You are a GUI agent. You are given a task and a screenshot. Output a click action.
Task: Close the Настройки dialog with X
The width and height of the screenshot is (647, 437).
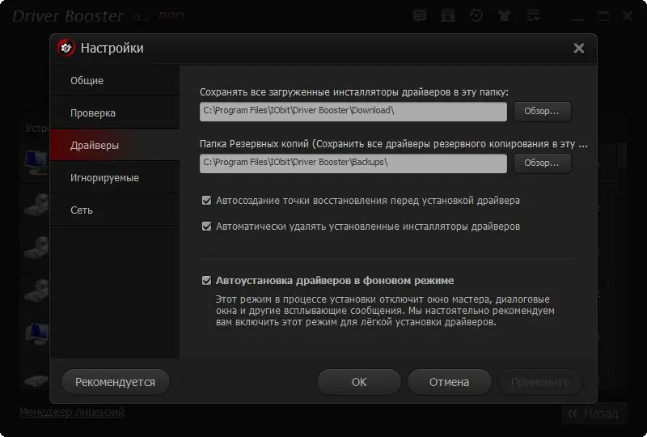[579, 49]
